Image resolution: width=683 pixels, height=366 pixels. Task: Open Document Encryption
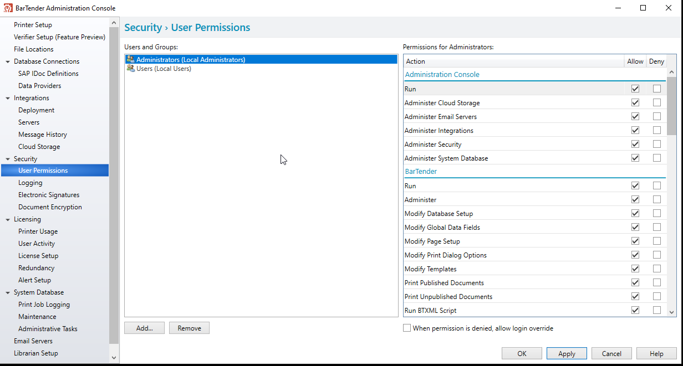click(x=50, y=207)
